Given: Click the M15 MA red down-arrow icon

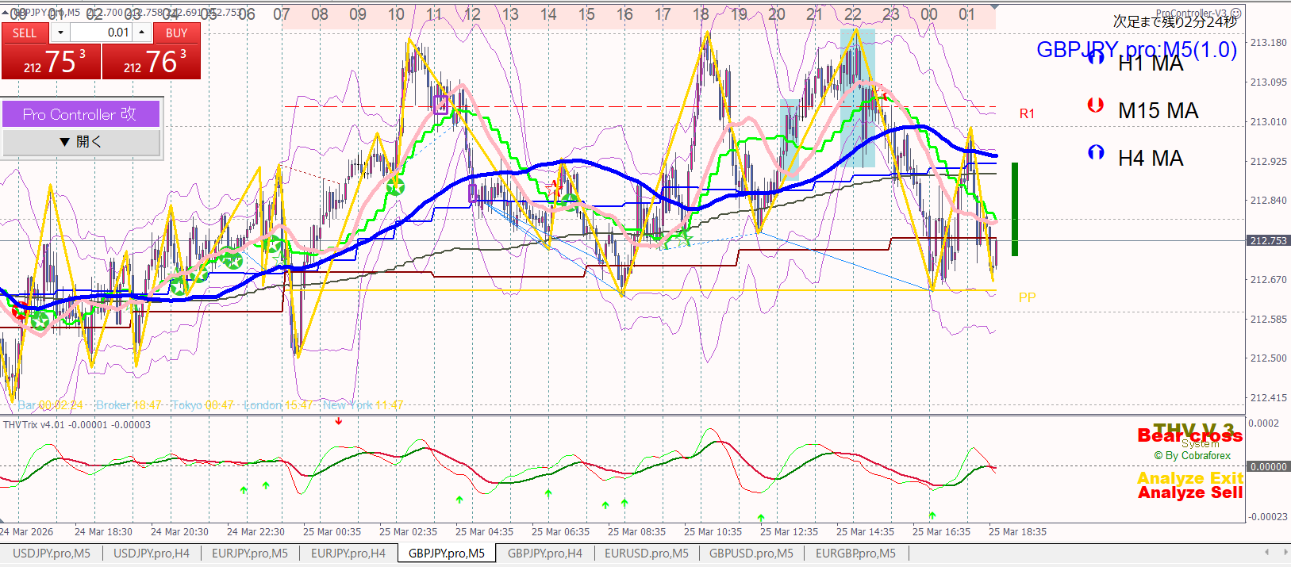Looking at the screenshot, I should tap(1096, 105).
